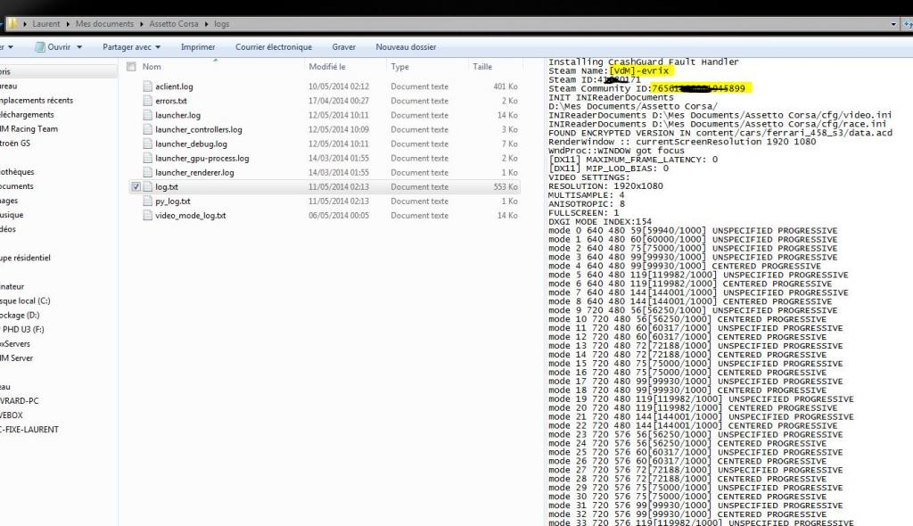Expand the Partager avec dropdown
Screen dimensions: 913x526
158,47
